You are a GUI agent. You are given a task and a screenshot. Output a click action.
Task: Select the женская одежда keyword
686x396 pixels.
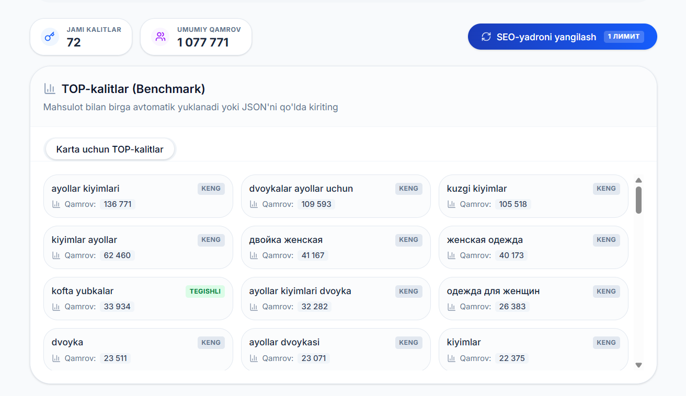click(533, 247)
